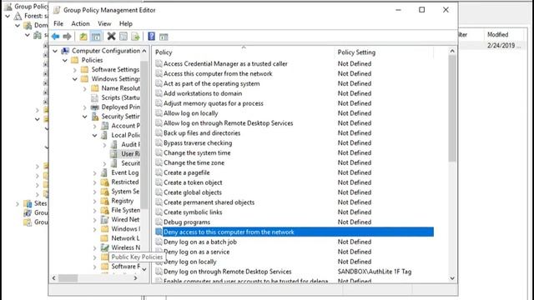534x300 pixels.
Task: Open the View menu
Action: (104, 23)
